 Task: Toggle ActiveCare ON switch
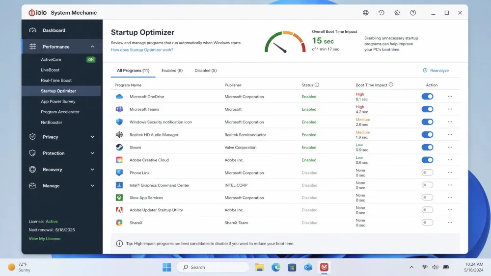pyautogui.click(x=91, y=59)
